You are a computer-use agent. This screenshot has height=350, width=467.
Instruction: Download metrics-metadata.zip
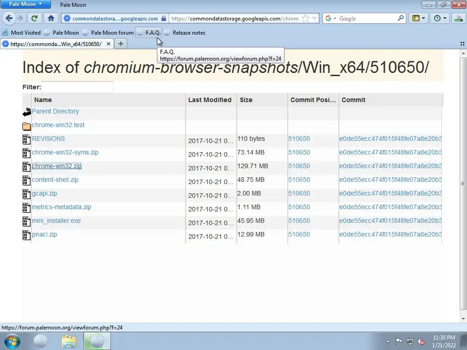pos(62,207)
